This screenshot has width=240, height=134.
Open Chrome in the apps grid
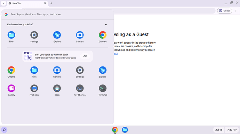click(11, 72)
